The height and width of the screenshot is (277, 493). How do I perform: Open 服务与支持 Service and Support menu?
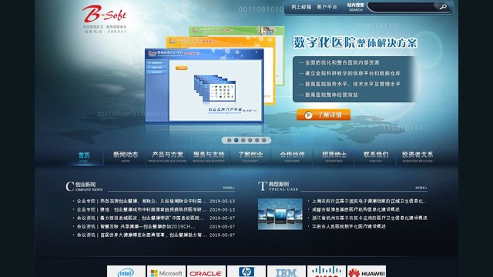[209, 157]
